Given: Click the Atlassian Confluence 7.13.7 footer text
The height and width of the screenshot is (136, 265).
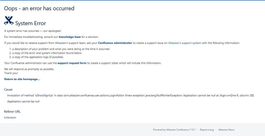Looking at the screenshot, I should click(x=181, y=130).
